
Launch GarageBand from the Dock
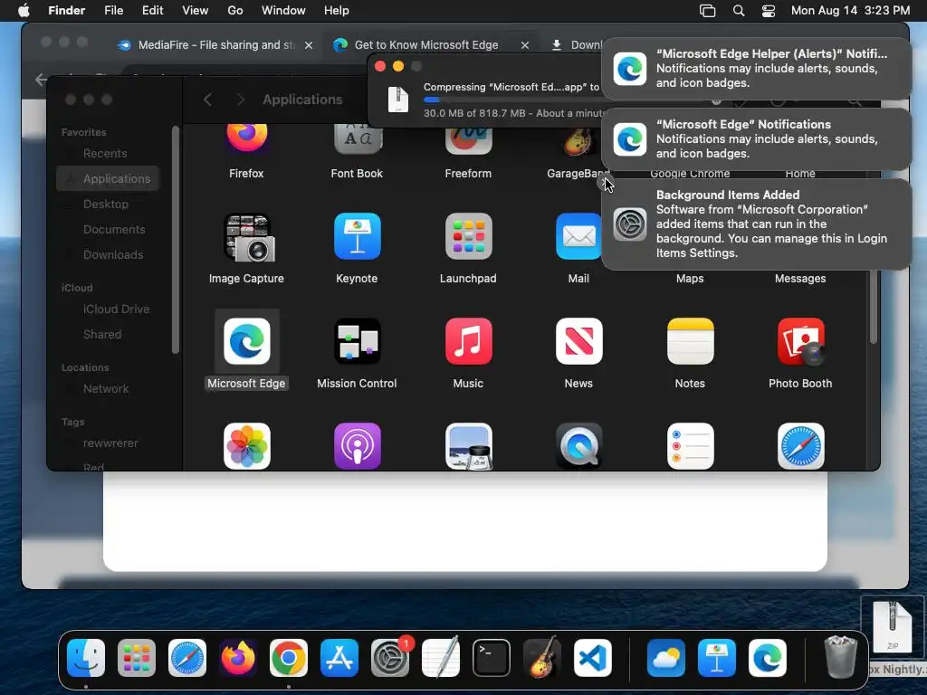click(x=542, y=658)
